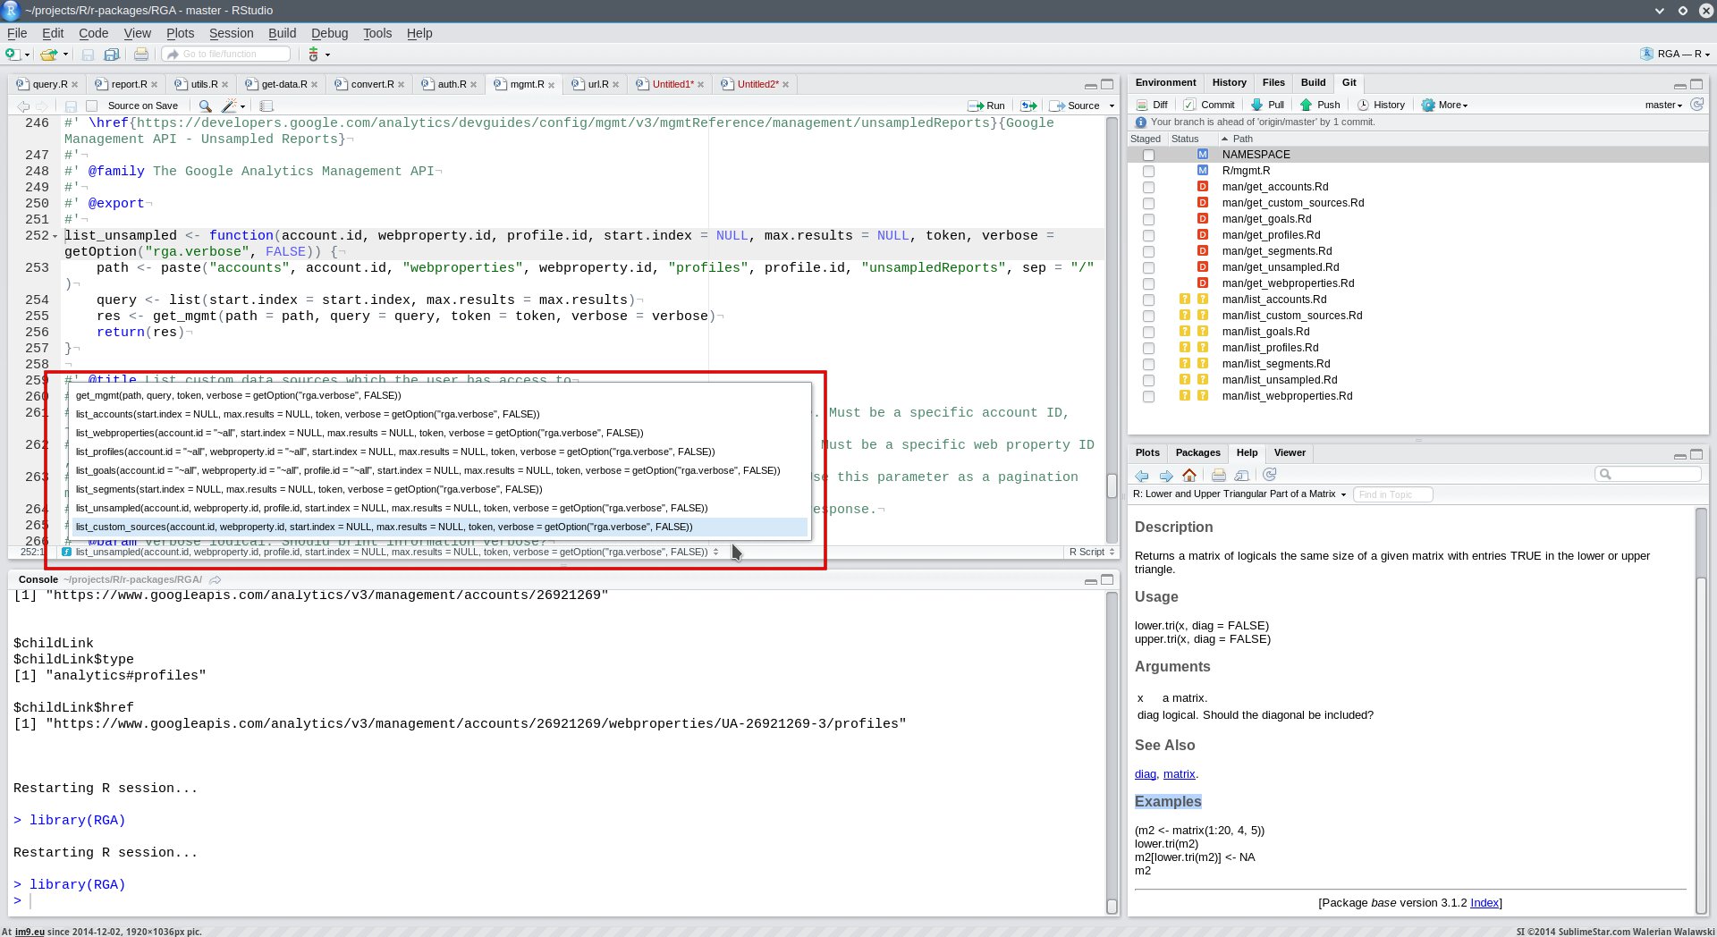This screenshot has height=937, width=1717.
Task: Click the code tools magic wand icon
Action: 229,106
